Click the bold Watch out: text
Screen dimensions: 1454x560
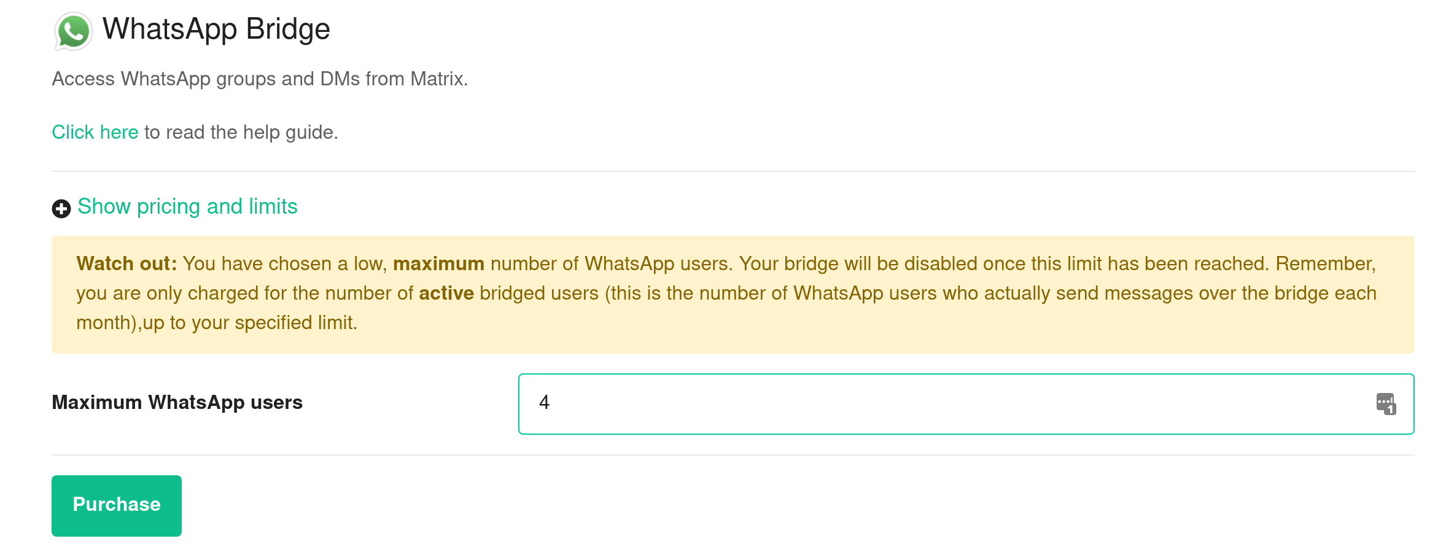(126, 263)
